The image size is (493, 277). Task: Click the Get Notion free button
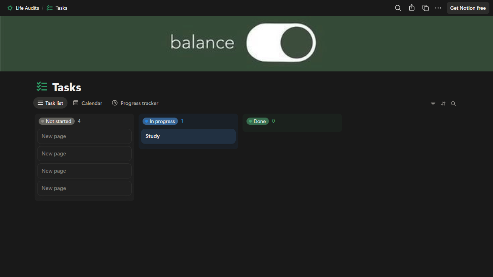(468, 8)
